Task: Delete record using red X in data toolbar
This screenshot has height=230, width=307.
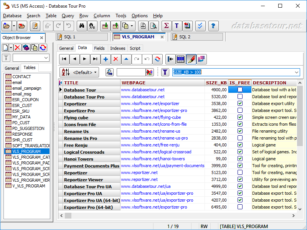Action: pos(116,59)
